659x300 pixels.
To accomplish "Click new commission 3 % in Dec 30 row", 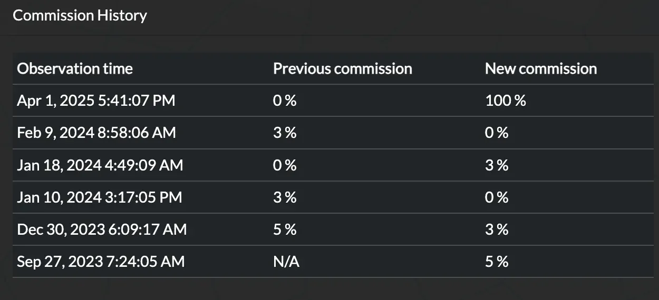I will pos(497,229).
